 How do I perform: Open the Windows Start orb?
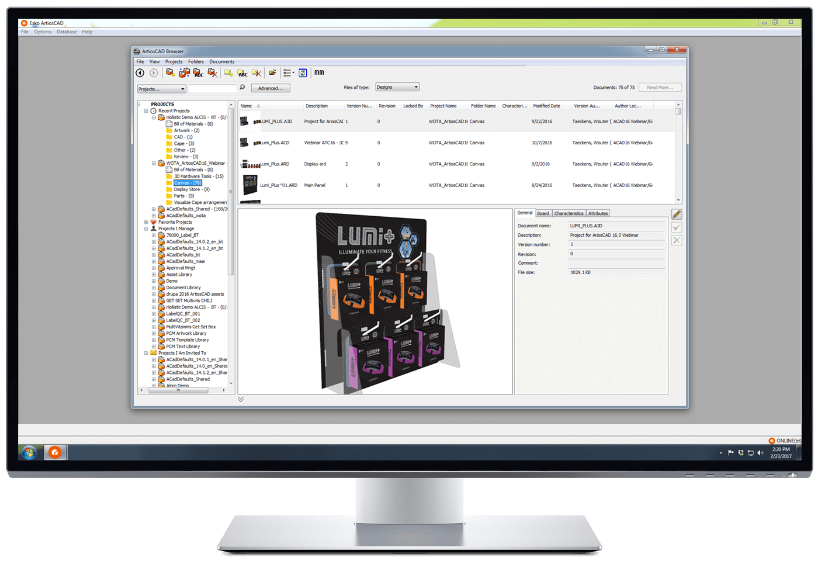pos(29,452)
